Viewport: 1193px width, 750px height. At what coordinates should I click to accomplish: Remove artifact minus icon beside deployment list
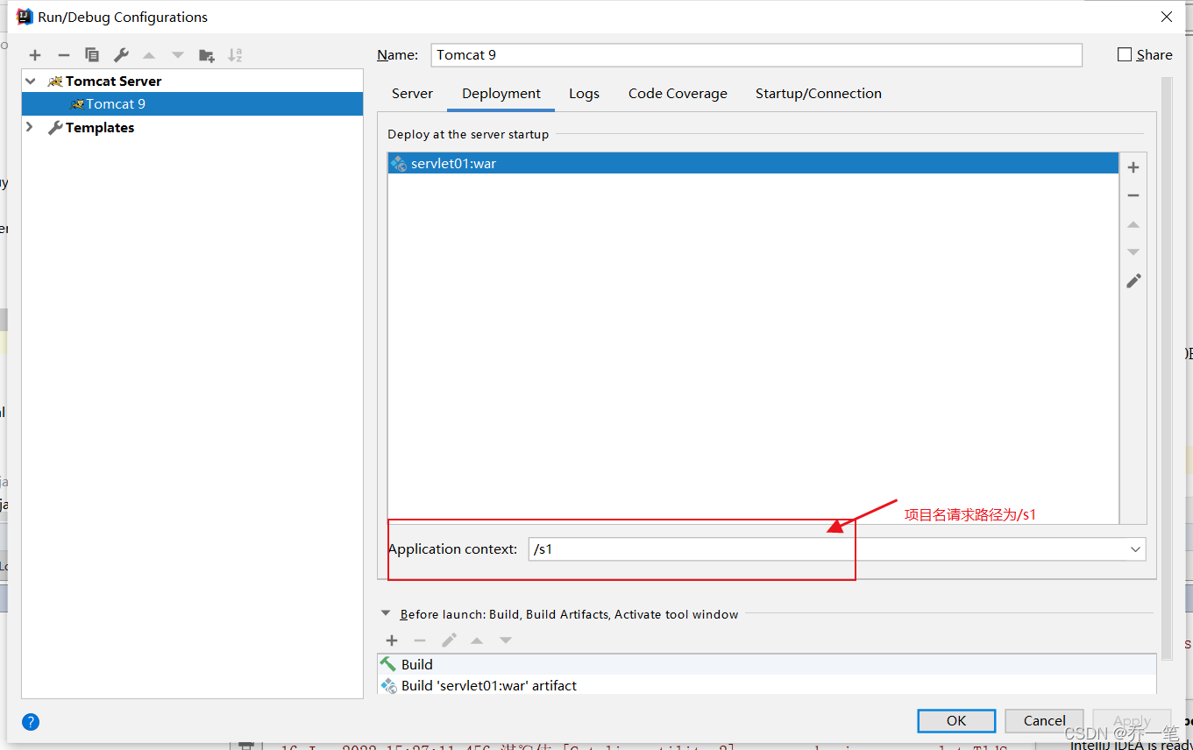pos(1133,195)
